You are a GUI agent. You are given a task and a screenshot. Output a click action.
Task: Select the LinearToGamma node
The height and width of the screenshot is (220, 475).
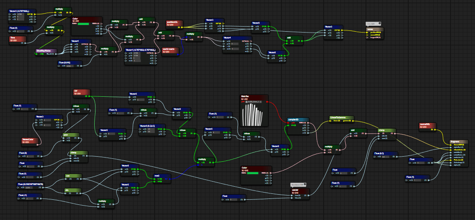click(341, 117)
